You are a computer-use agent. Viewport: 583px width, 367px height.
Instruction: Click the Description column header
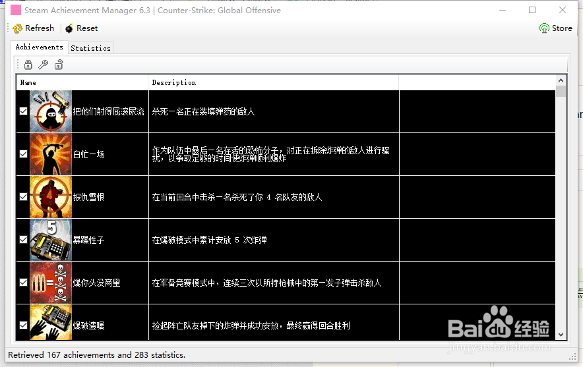click(274, 82)
